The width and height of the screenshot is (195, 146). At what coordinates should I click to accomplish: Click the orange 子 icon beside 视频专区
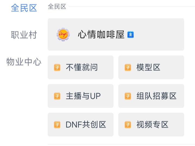[128, 125]
